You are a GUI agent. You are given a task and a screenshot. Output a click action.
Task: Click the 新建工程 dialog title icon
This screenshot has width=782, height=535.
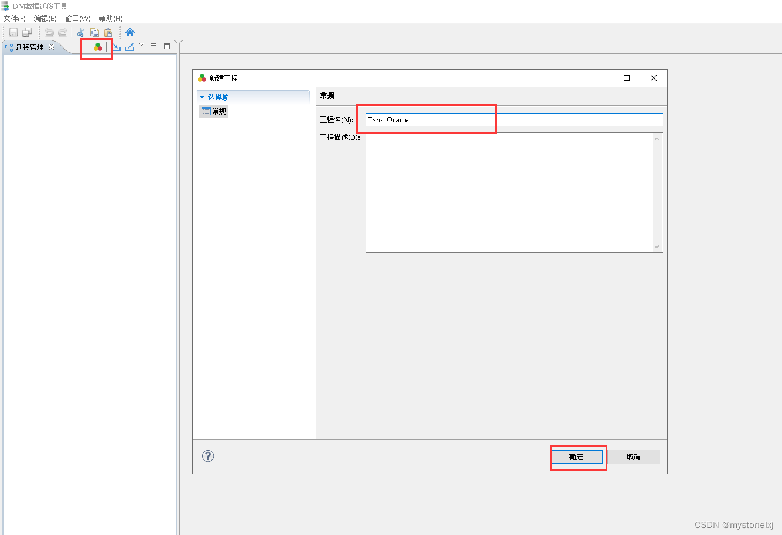click(x=202, y=78)
